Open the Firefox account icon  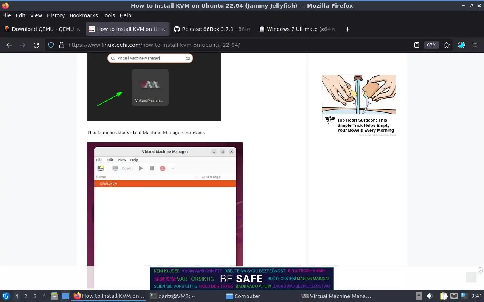pos(461,45)
